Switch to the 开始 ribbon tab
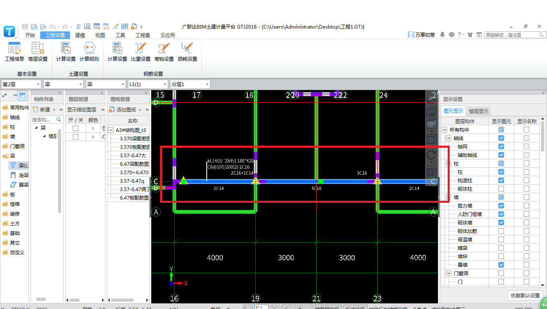Viewport: 547px width, 309px height. click(30, 35)
